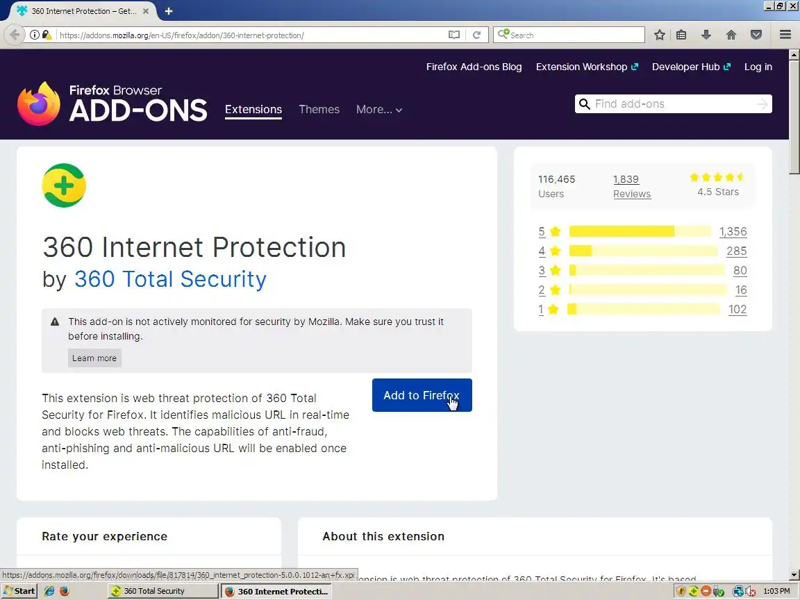Reload the current page

[x=476, y=35]
